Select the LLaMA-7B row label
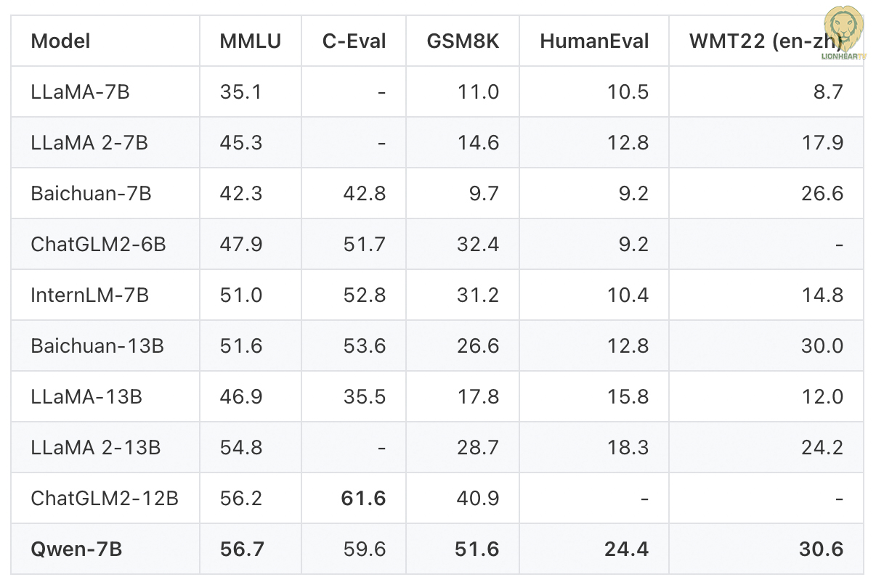Image resolution: width=876 pixels, height=585 pixels. point(80,91)
